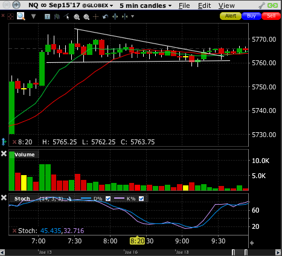Screen dimensions: 282x256
Task: Close the Volume panel with X
Action: tap(4, 154)
